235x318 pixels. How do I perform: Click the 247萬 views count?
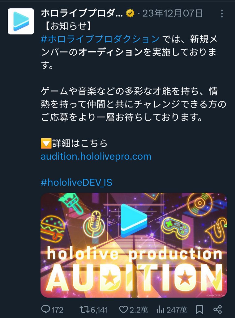[x=176, y=310]
